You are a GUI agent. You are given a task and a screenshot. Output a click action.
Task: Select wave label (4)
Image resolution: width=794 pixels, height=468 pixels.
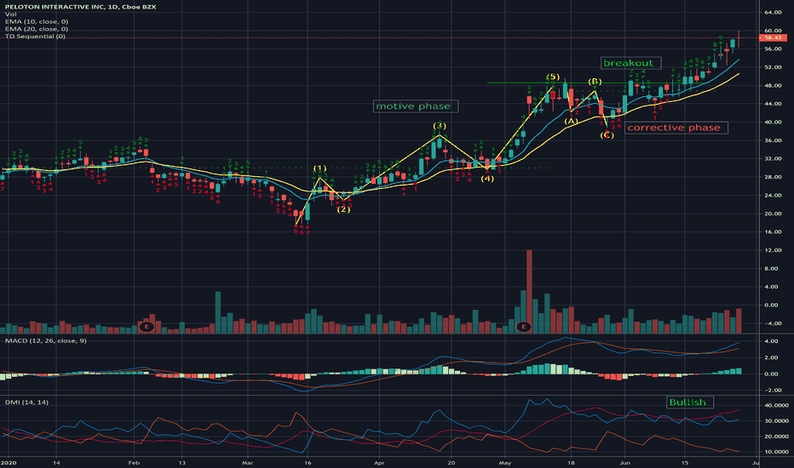click(x=487, y=178)
